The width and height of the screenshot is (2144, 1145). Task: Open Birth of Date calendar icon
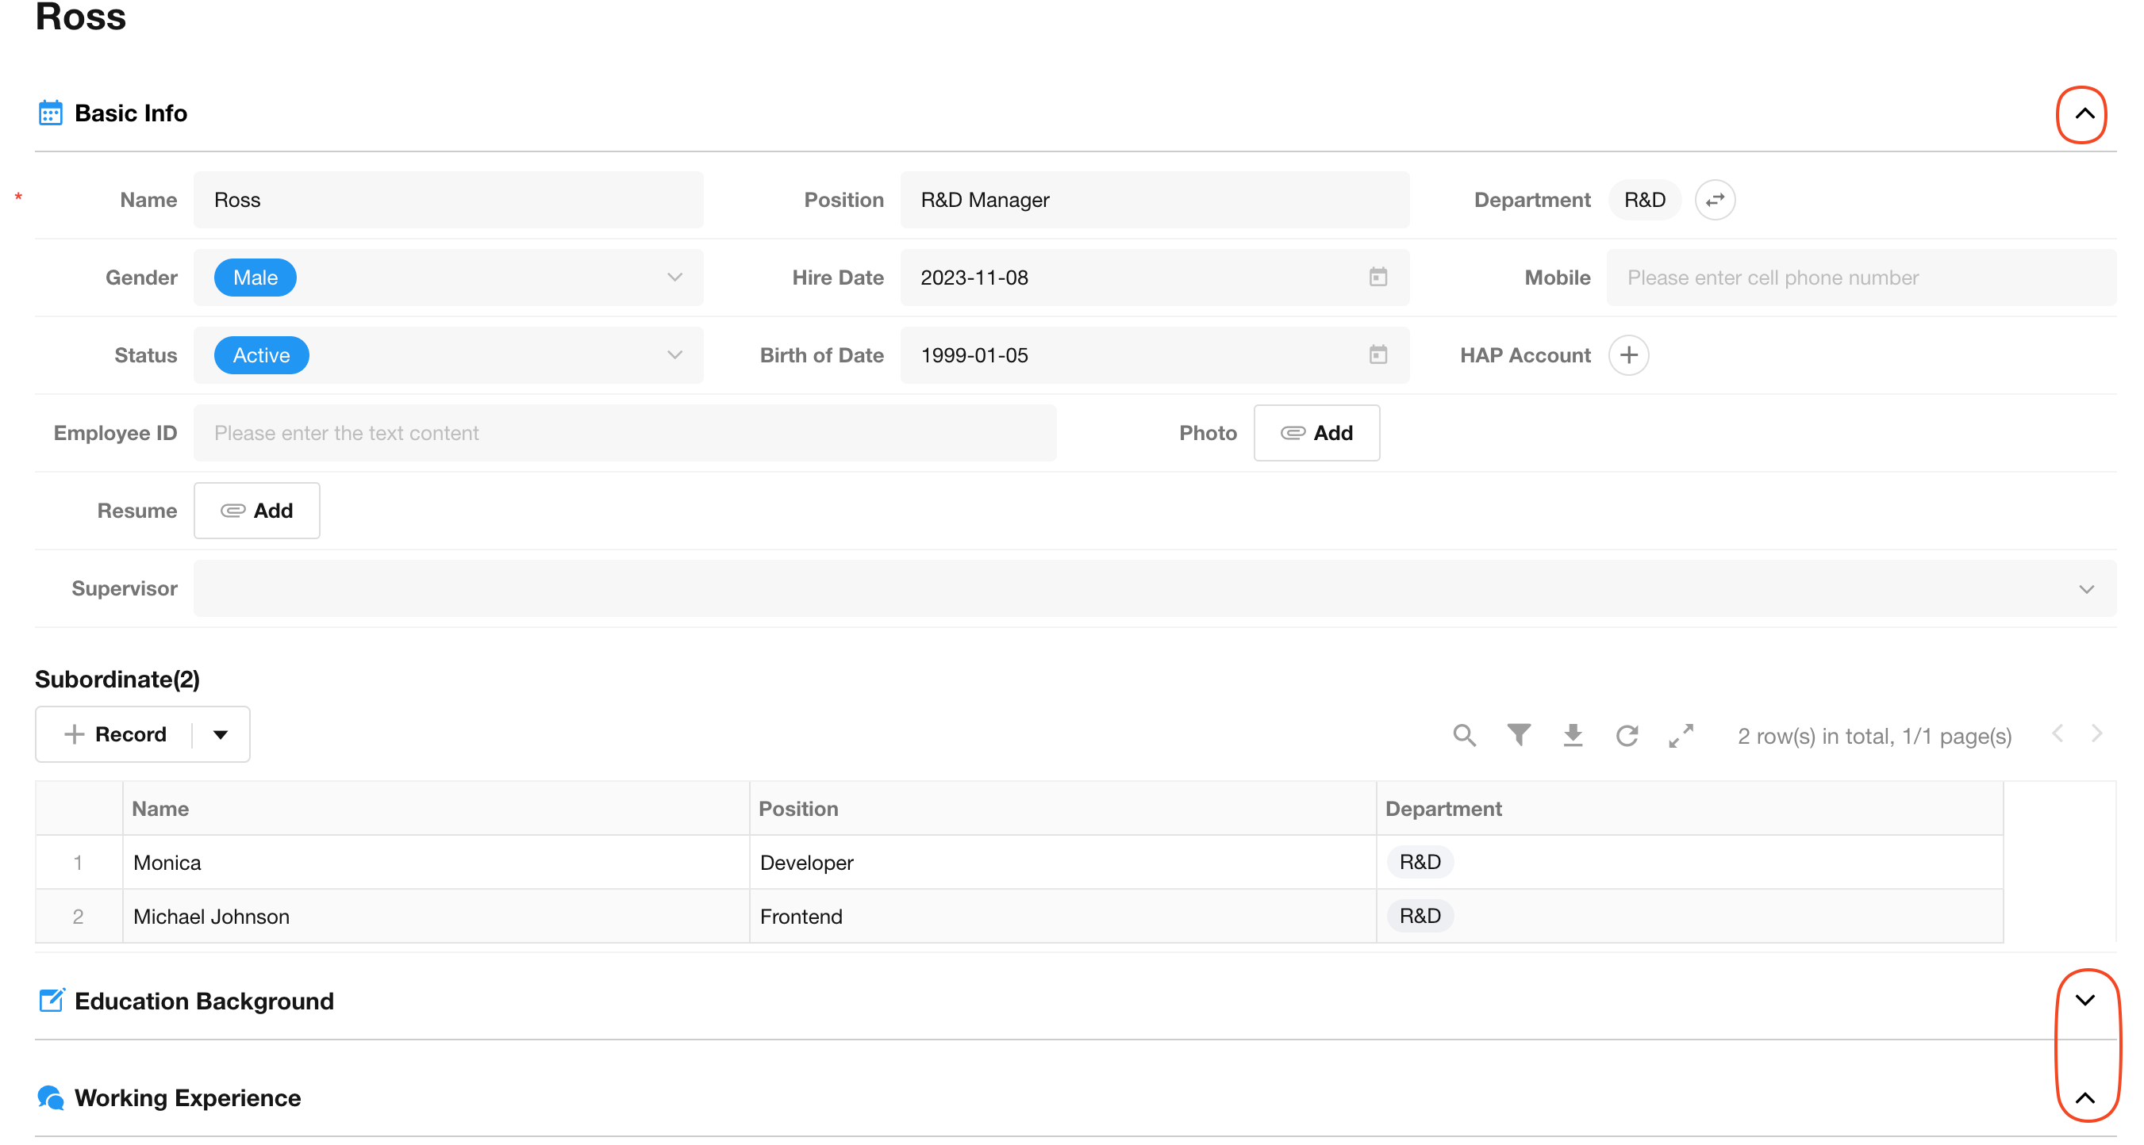(x=1377, y=355)
